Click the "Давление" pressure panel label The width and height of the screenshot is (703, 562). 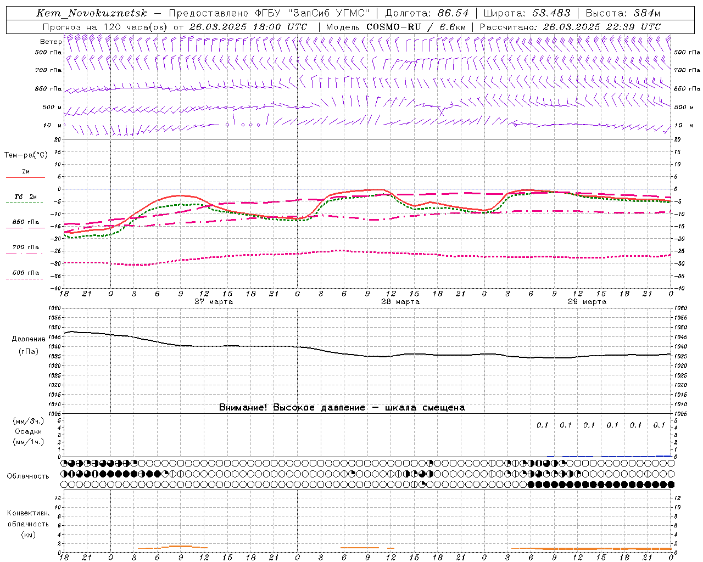coord(29,339)
